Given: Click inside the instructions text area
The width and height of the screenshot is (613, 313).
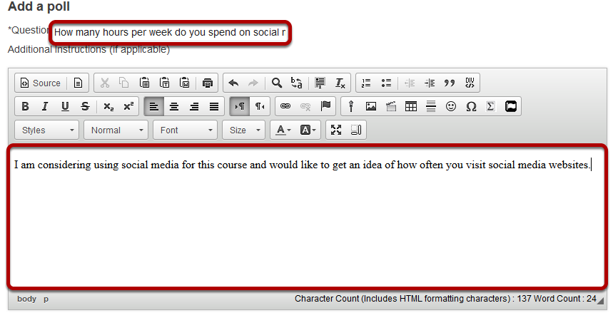Looking at the screenshot, I should (308, 217).
